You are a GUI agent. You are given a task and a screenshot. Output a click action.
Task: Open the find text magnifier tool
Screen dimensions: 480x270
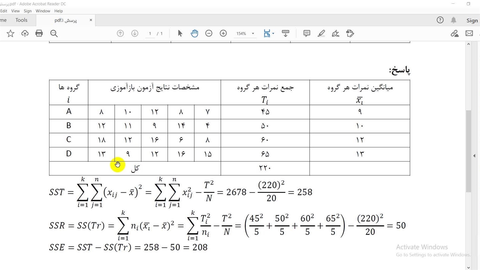(x=54, y=34)
